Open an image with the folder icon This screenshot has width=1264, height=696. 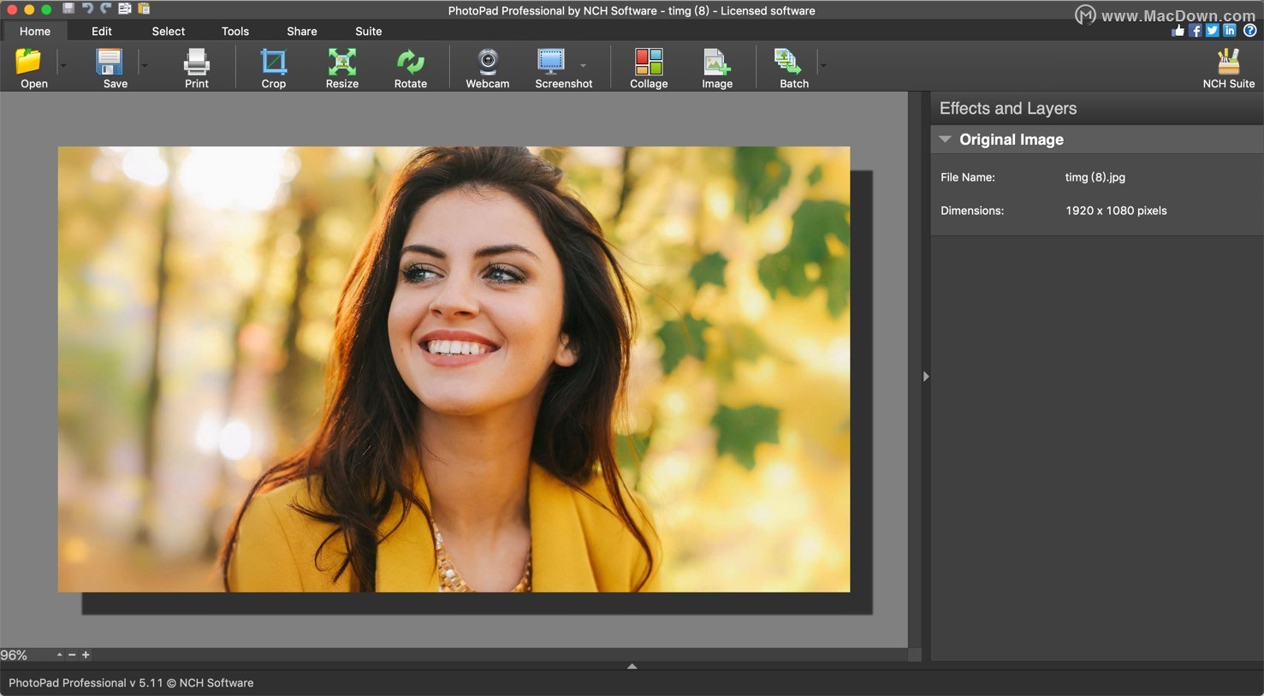coord(29,62)
